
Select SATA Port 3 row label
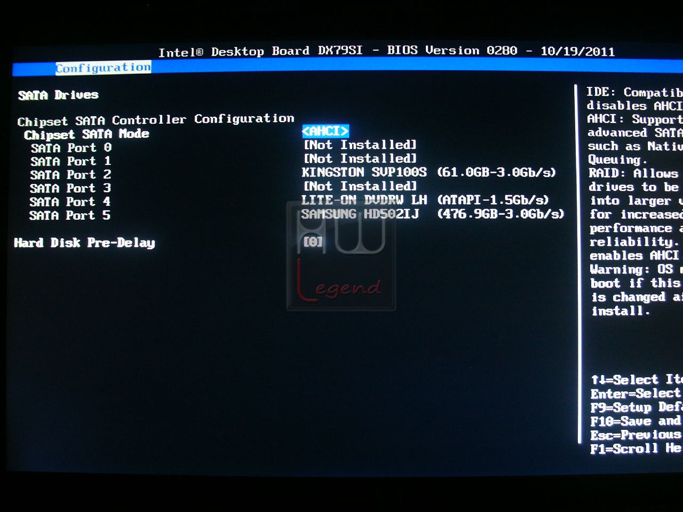point(70,188)
